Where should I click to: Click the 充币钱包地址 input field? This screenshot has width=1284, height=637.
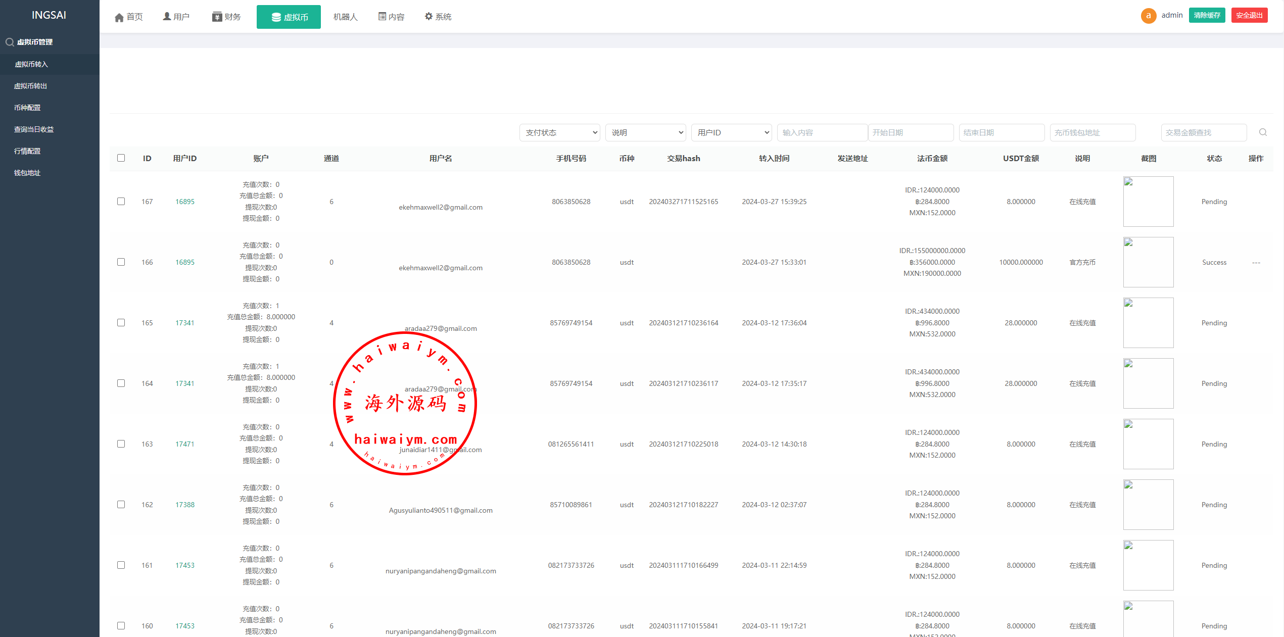(x=1092, y=132)
